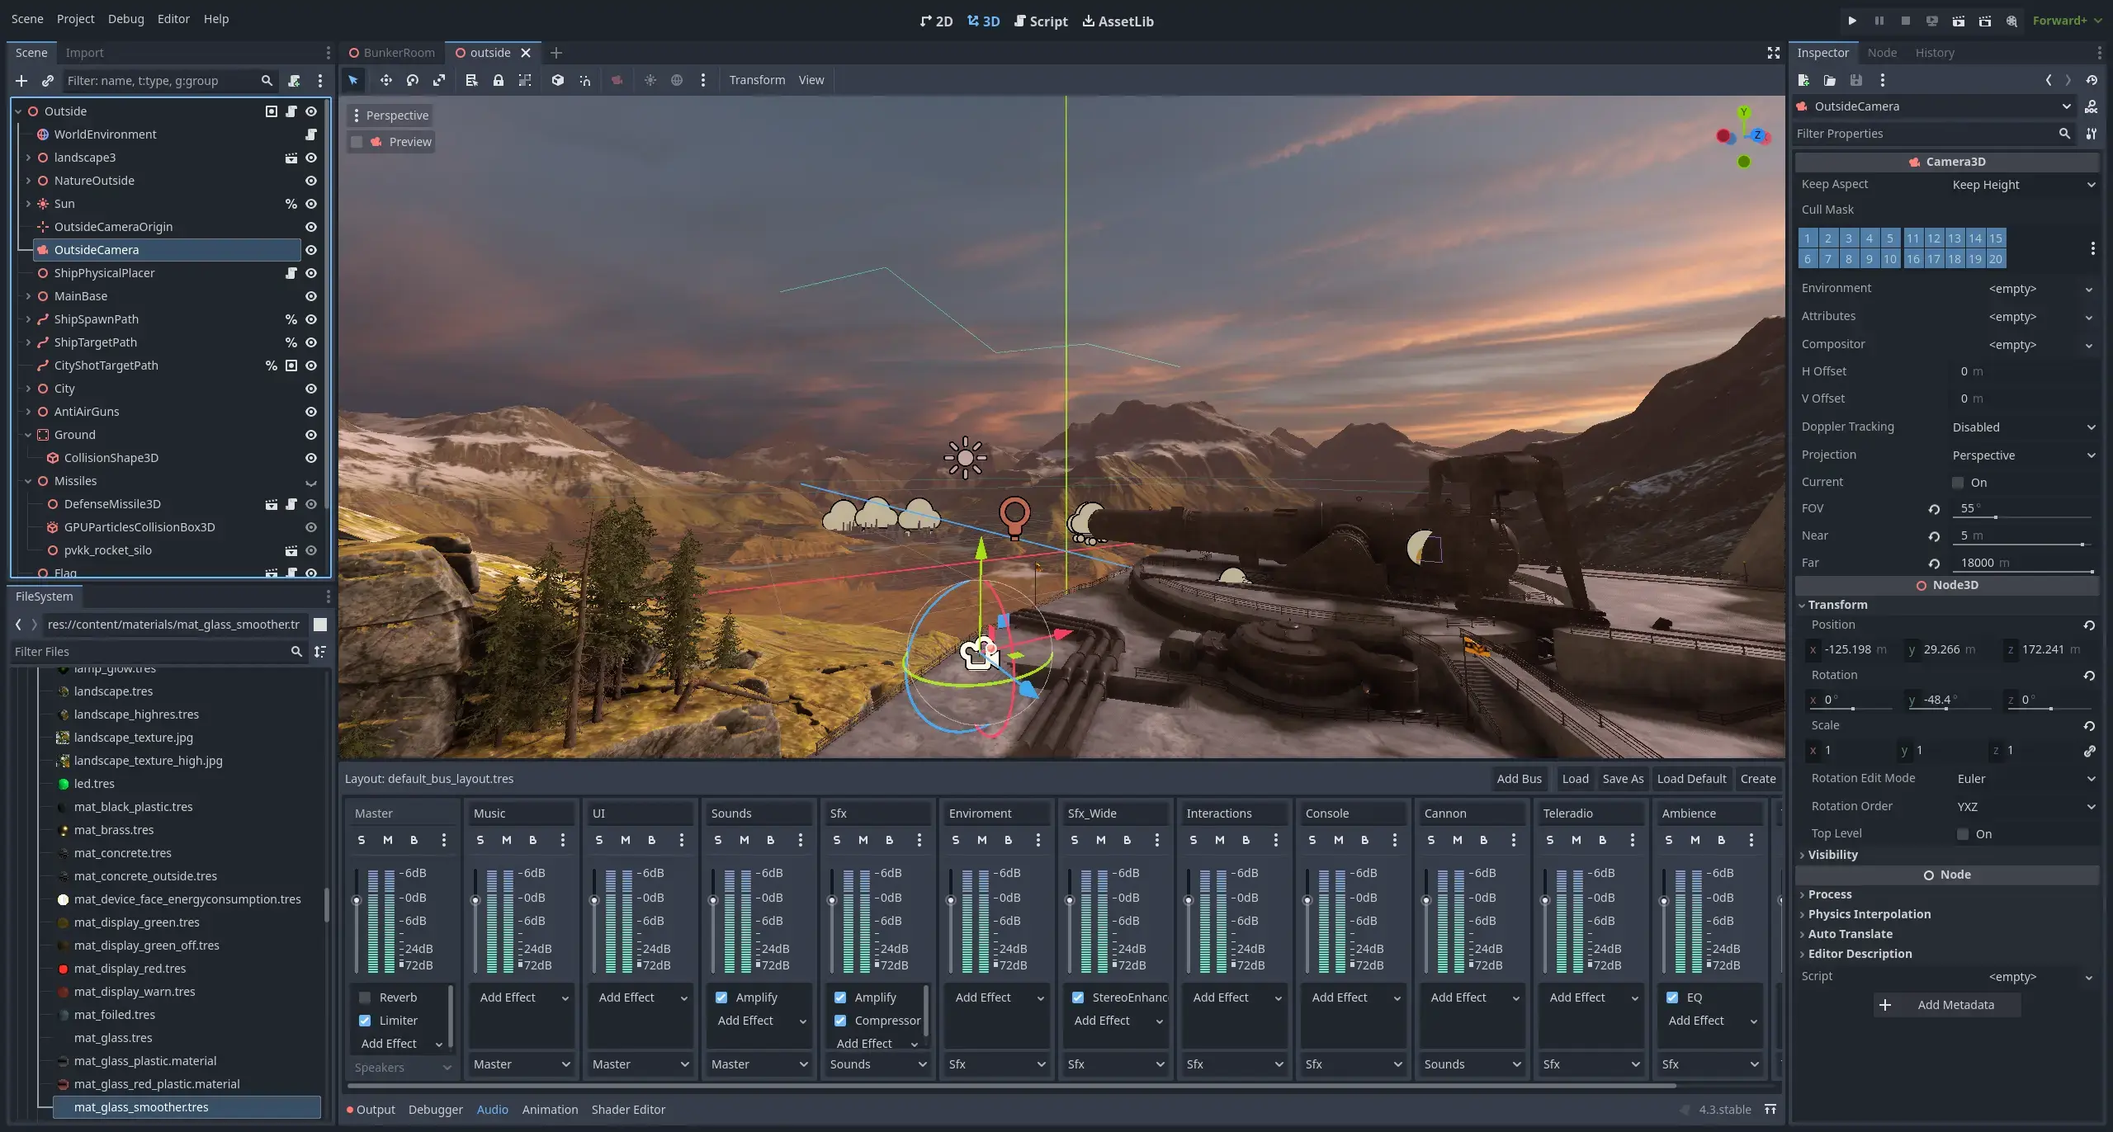
Task: Expand the Visibility section in inspector
Action: (x=1832, y=855)
